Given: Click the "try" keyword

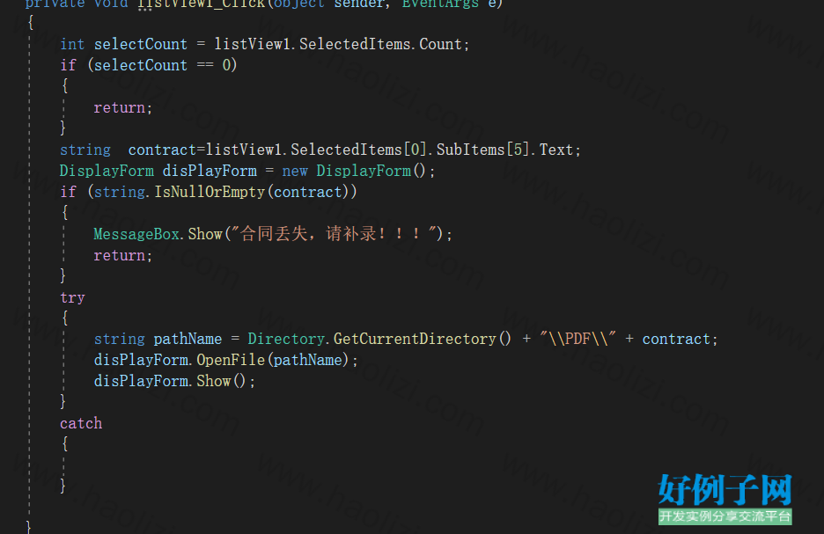Looking at the screenshot, I should click(x=72, y=297).
